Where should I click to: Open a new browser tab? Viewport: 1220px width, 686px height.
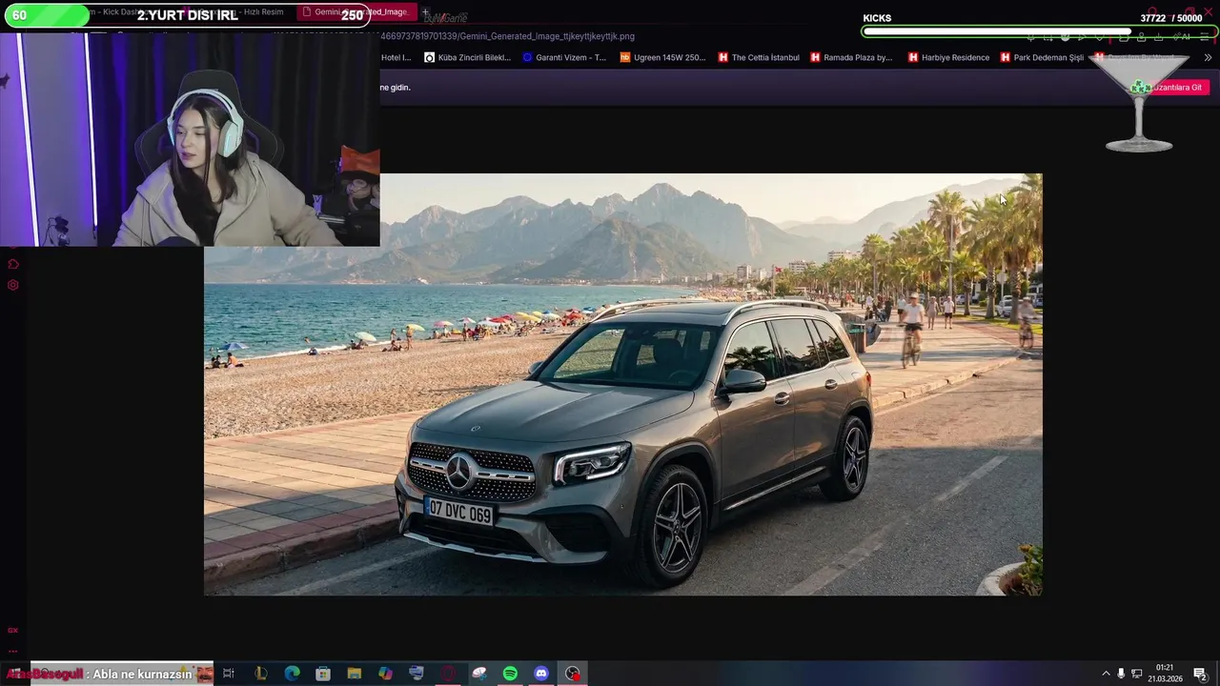pos(425,12)
